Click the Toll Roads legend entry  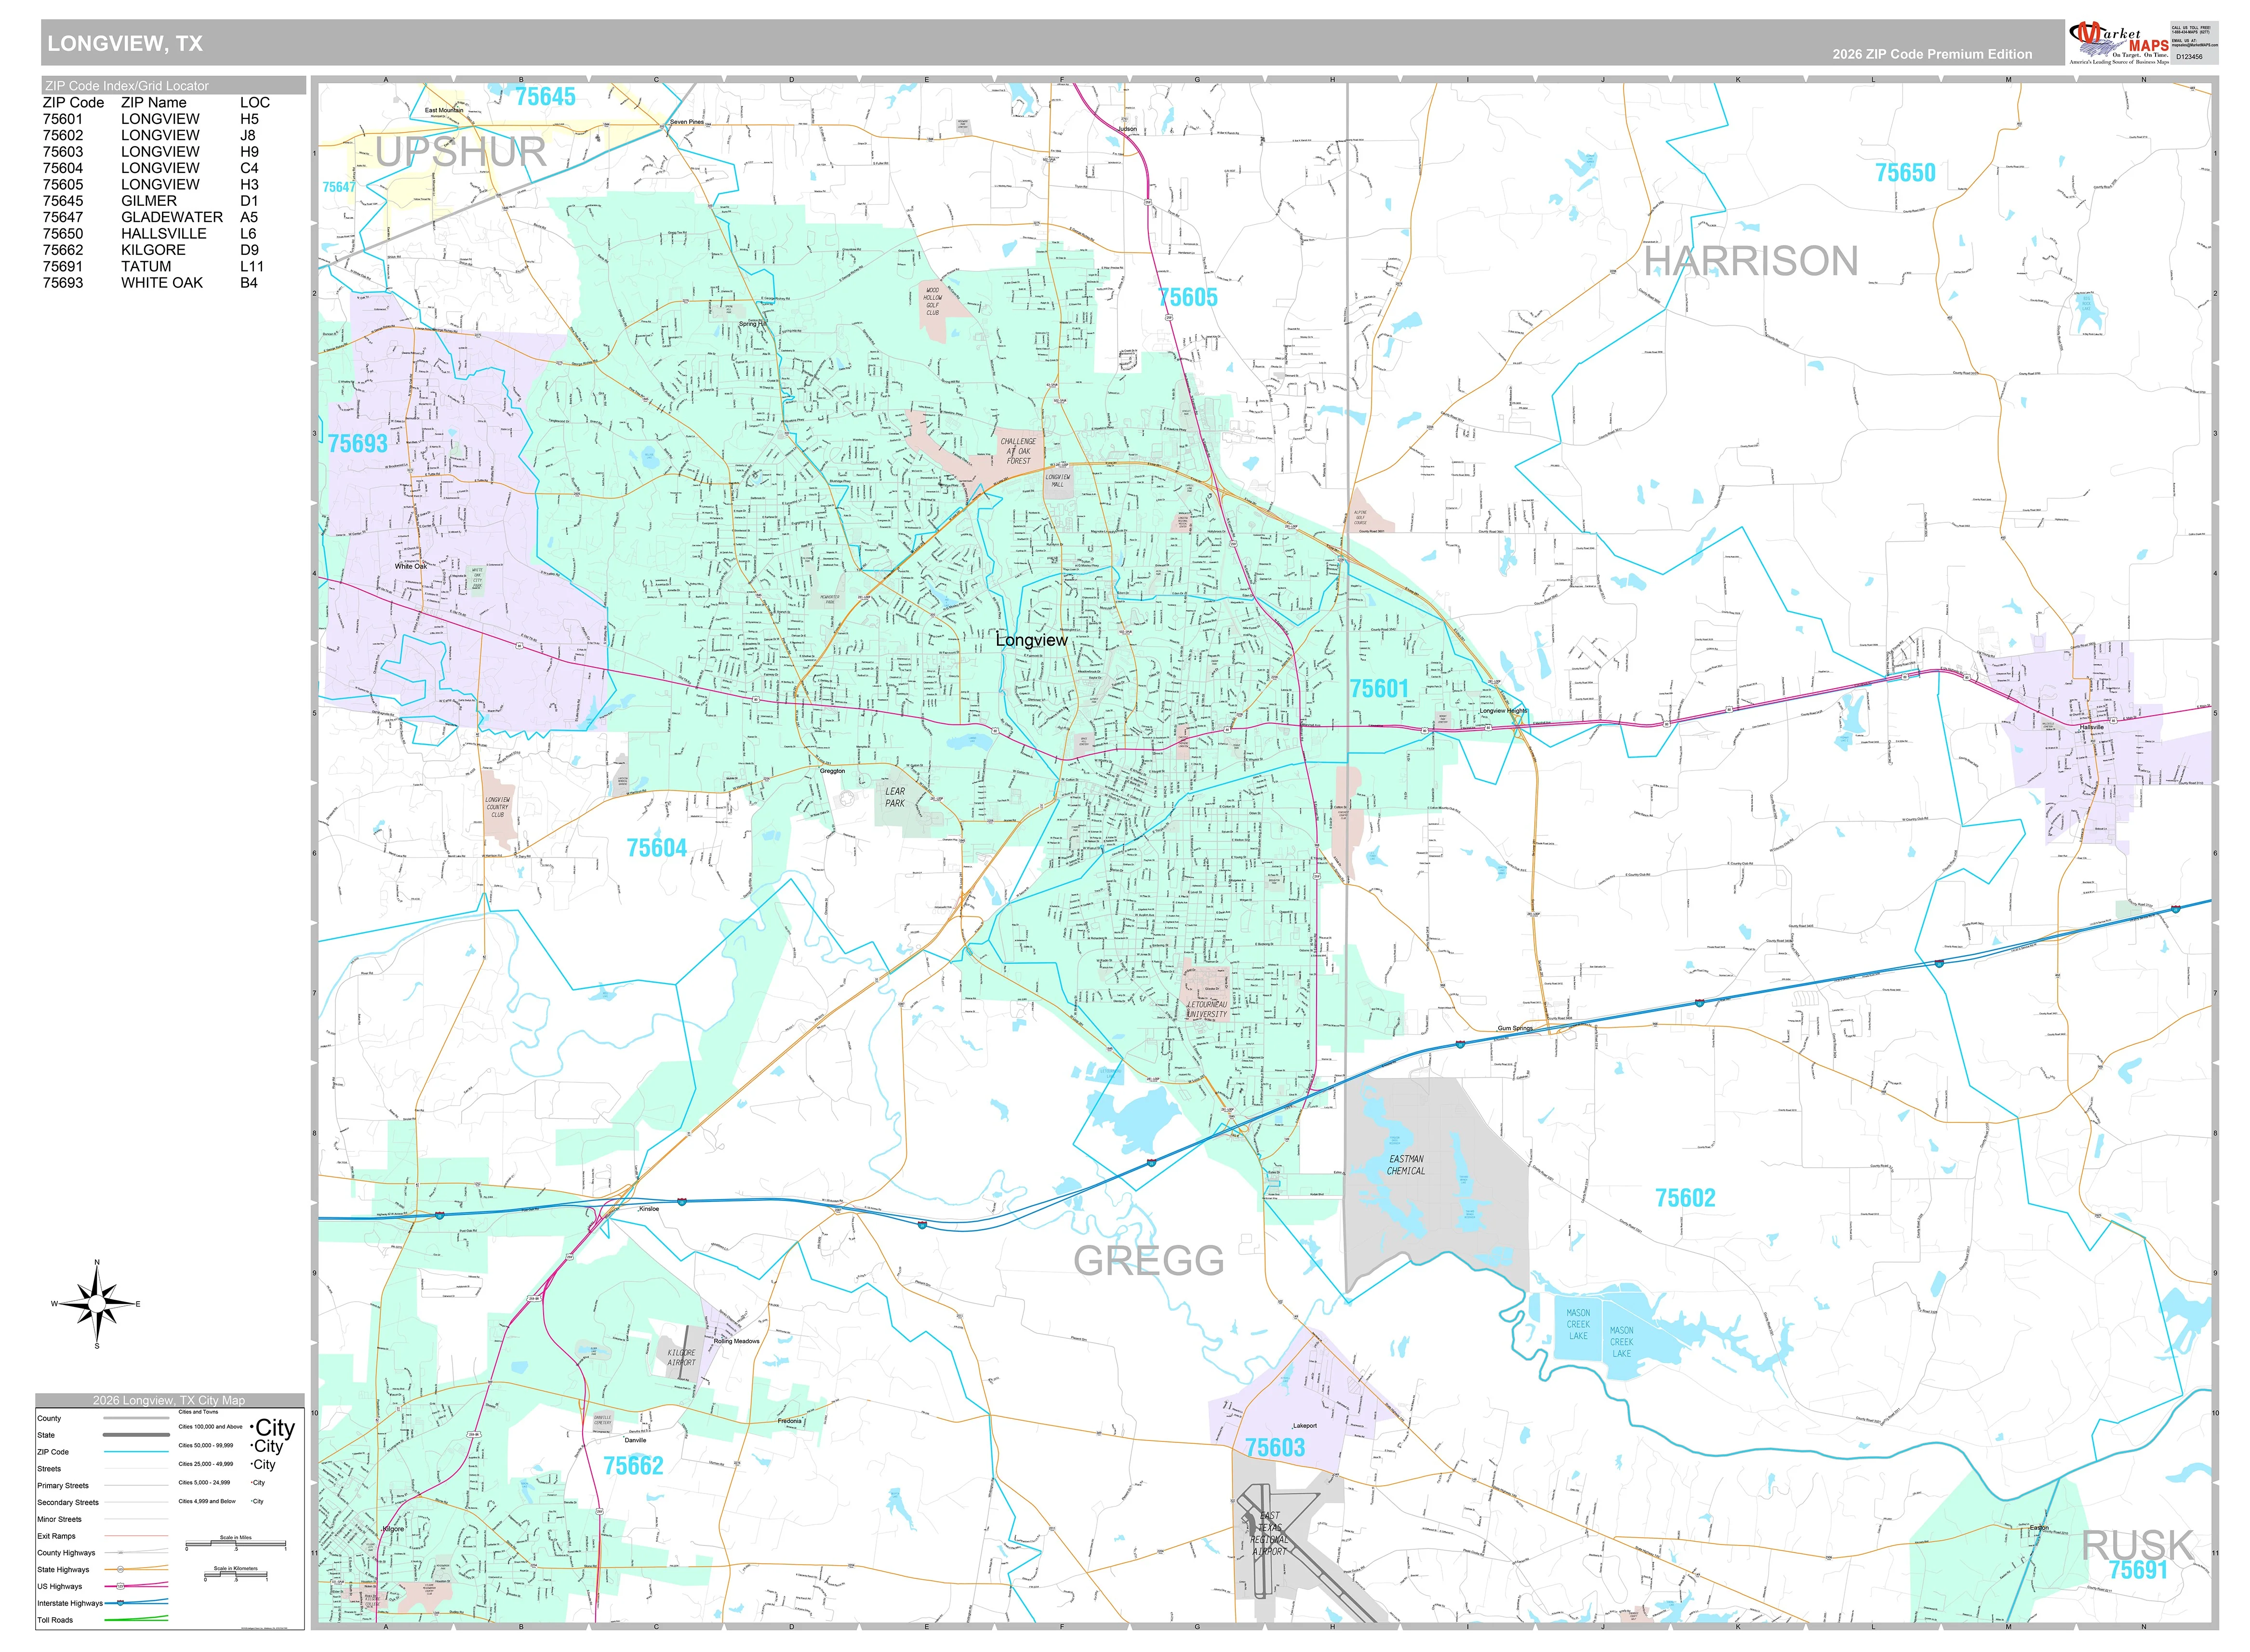tap(103, 1620)
